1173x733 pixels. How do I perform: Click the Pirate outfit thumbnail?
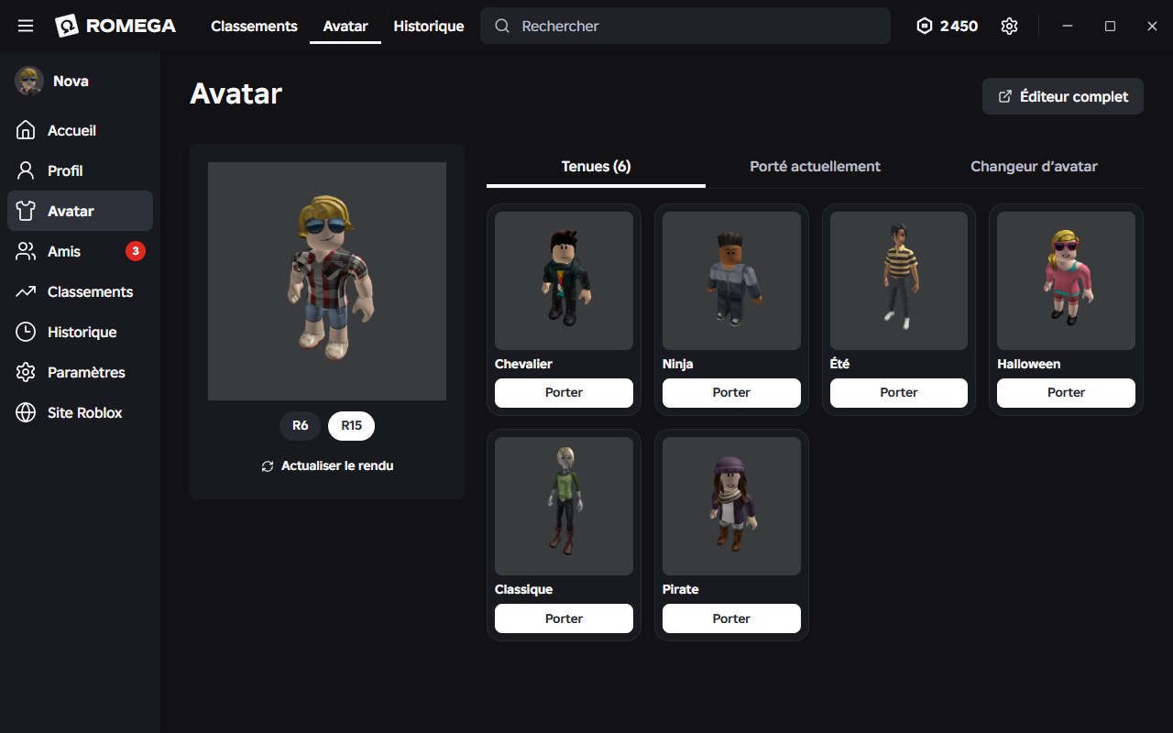click(x=731, y=506)
